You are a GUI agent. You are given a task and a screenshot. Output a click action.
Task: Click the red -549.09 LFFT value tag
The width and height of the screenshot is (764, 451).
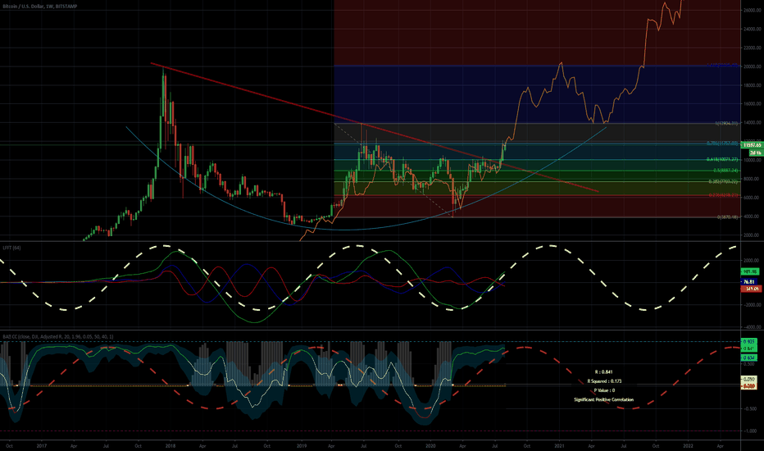[x=751, y=289]
